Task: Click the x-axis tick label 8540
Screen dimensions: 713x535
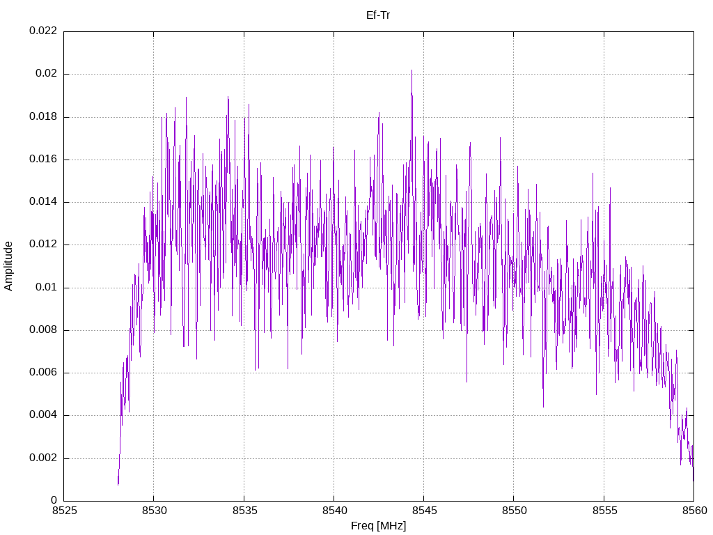Action: 335,511
